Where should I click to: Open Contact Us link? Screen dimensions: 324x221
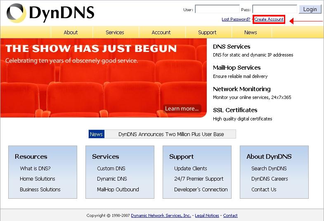click(264, 189)
